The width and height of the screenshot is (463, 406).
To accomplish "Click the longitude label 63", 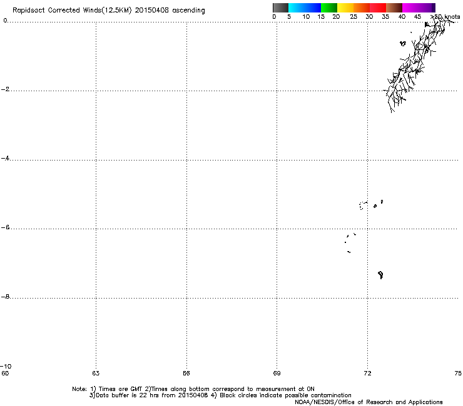I will click(96, 374).
